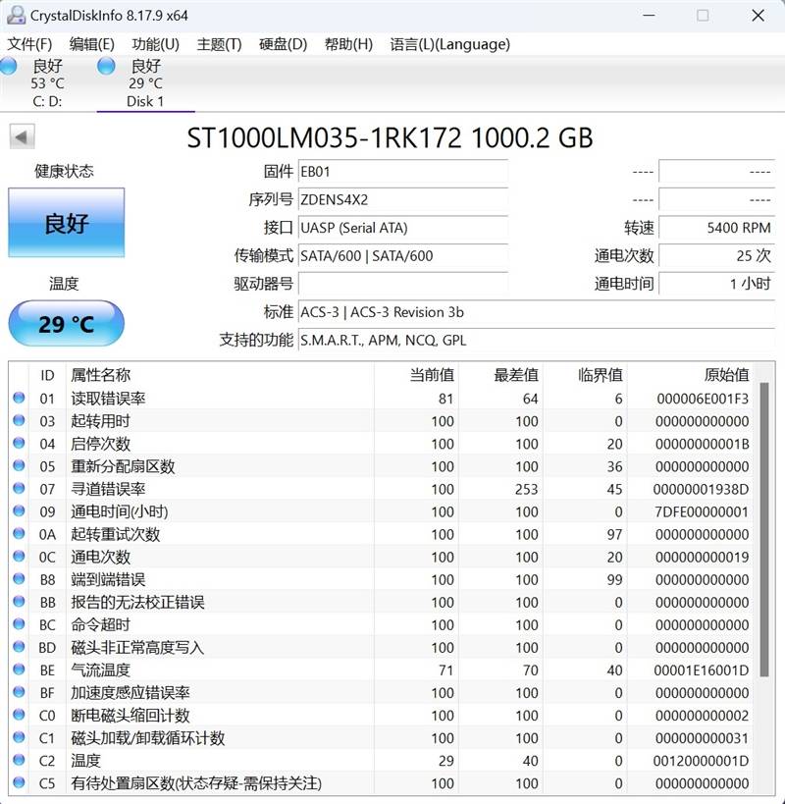This screenshot has height=804, width=785.
Task: Select the 寻道错误率 attribute name
Action: click(108, 489)
